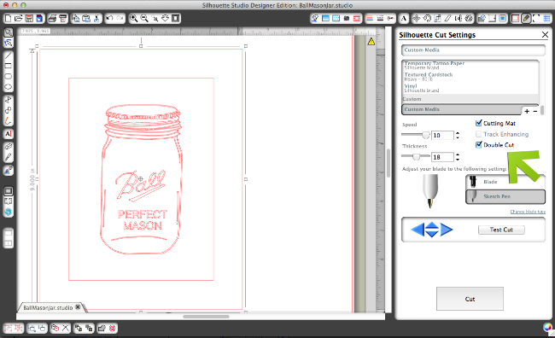Adjust the Speed value stepper
555x338 pixels.
pyautogui.click(x=458, y=135)
